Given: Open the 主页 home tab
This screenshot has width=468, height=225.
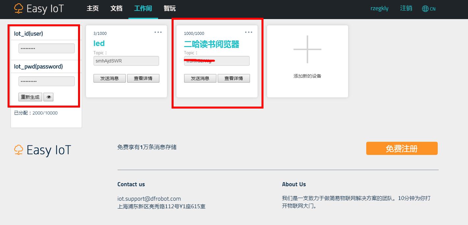Looking at the screenshot, I should point(93,8).
